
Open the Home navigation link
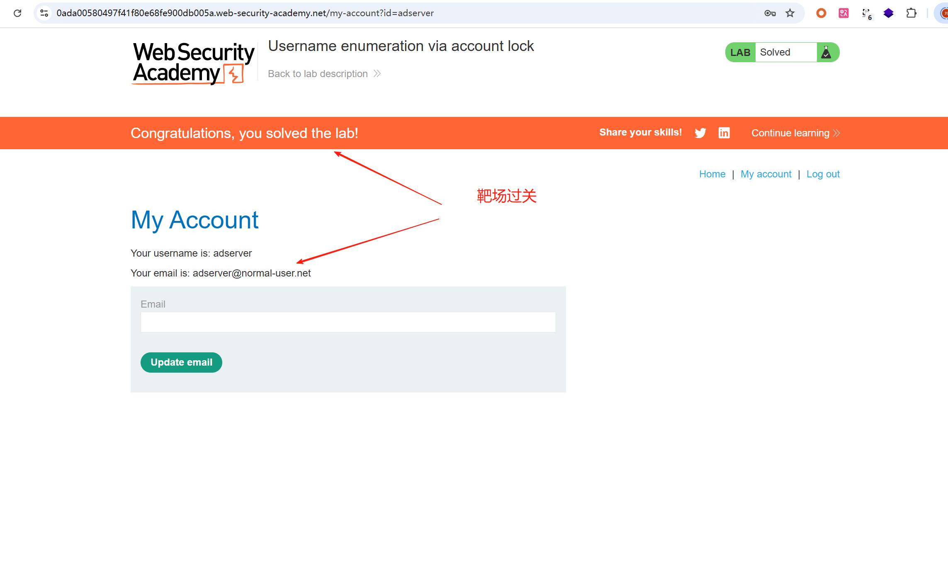click(712, 174)
